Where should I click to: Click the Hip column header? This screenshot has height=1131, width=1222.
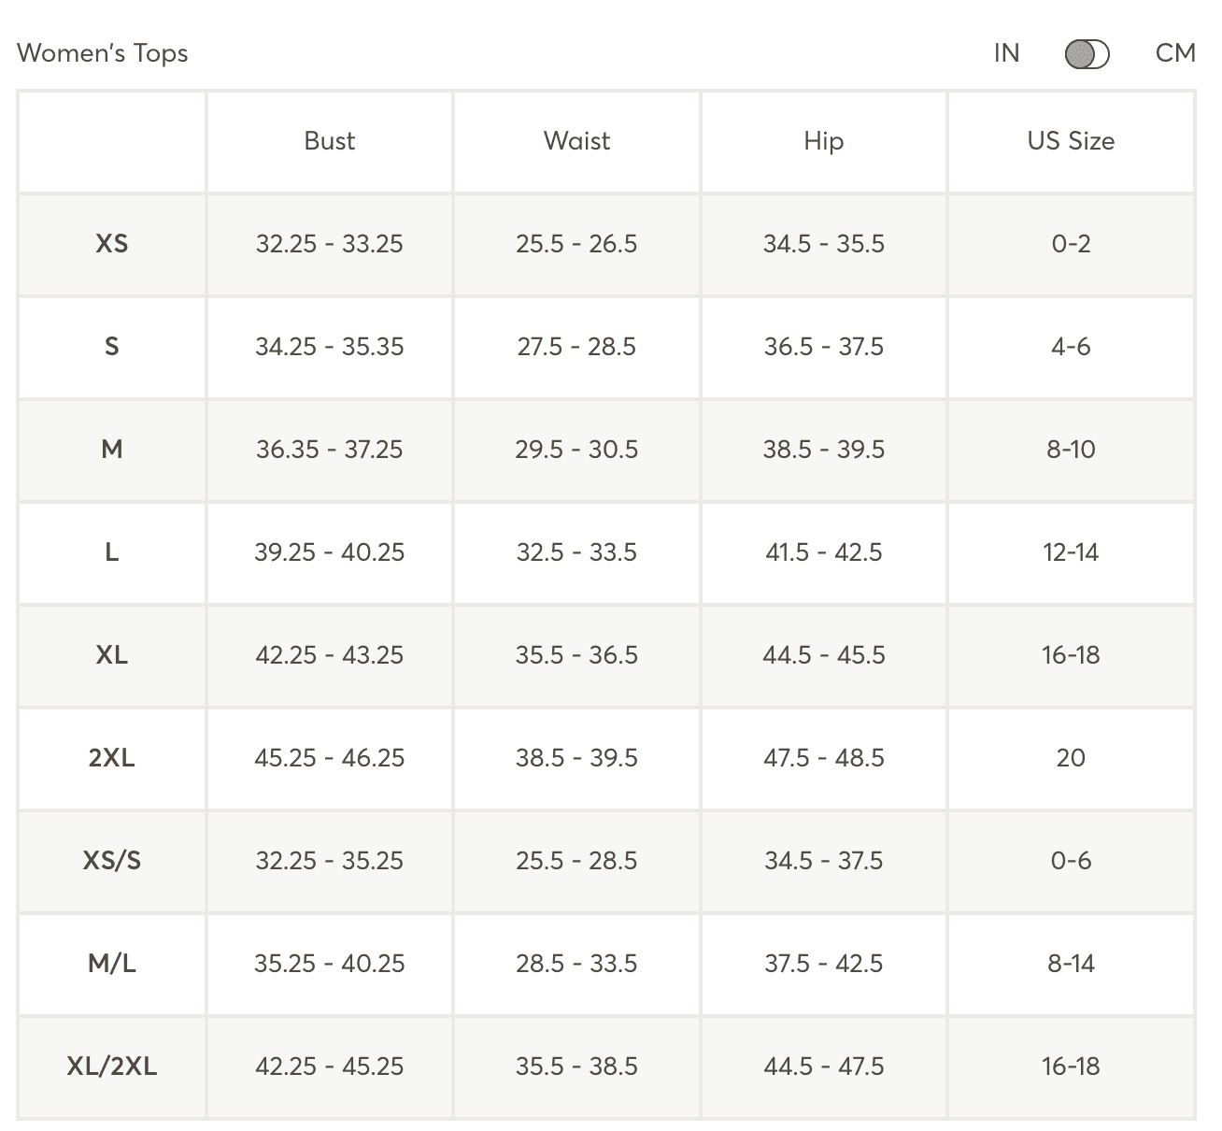click(823, 141)
